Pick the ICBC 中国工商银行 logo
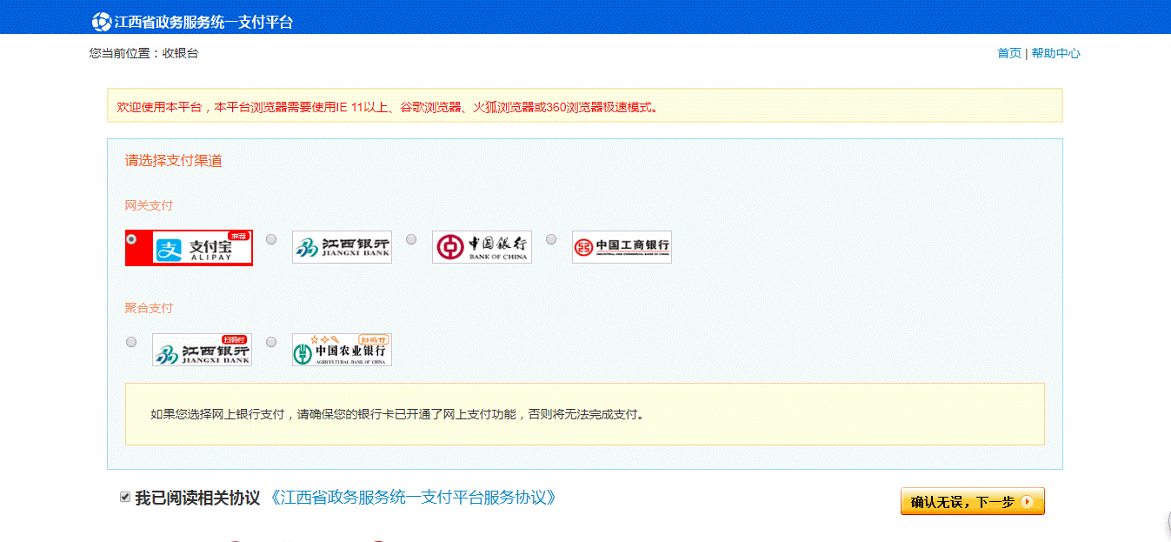This screenshot has width=1171, height=542. click(622, 247)
